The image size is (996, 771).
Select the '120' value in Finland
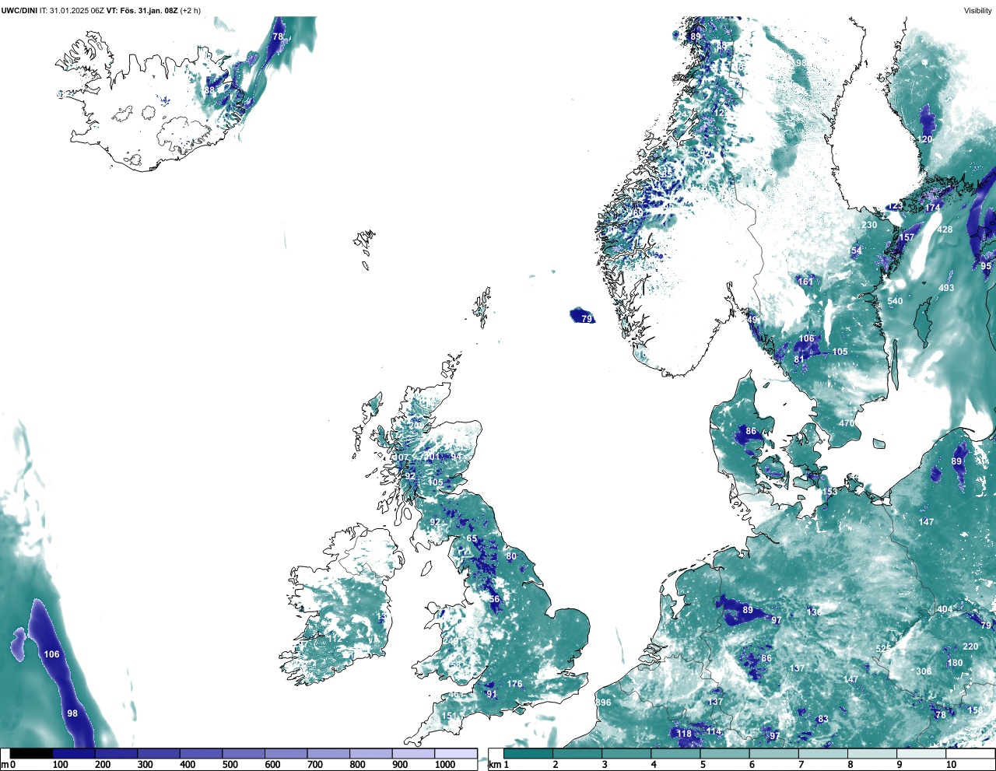coord(924,139)
